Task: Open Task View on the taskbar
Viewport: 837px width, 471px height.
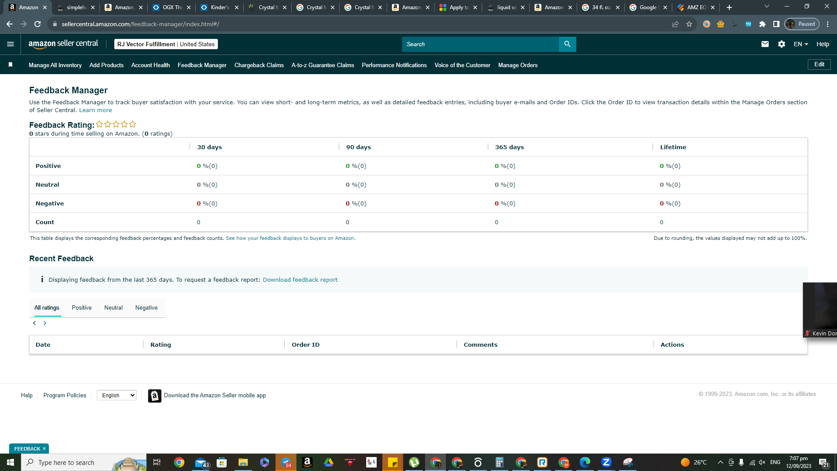Action: [x=157, y=462]
